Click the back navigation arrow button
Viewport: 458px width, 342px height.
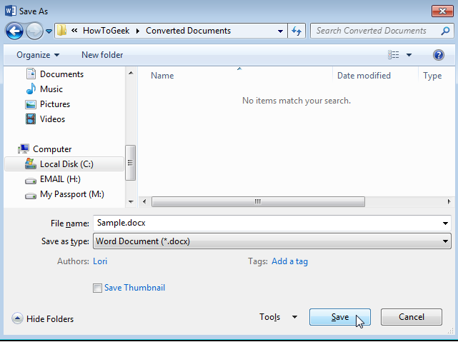point(14,31)
